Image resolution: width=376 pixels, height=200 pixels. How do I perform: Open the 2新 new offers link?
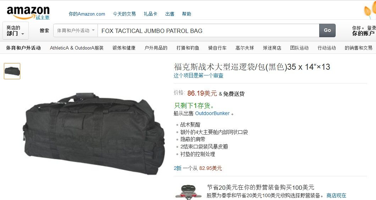point(178,168)
